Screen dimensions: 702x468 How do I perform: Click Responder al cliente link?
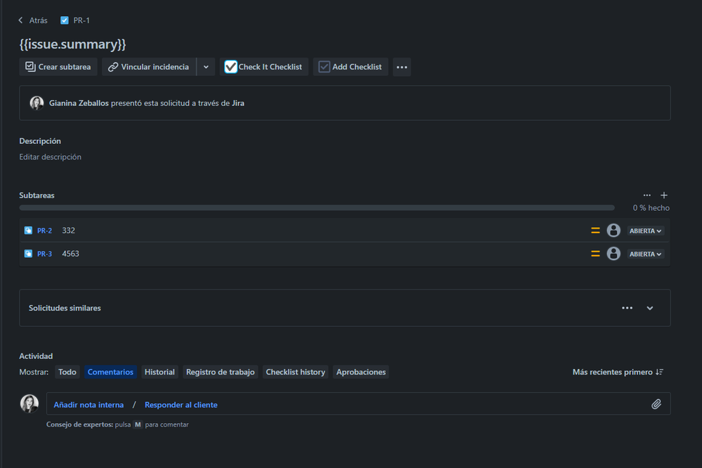point(181,405)
